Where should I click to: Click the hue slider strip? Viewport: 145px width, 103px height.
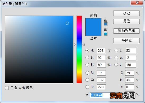pos(79,50)
